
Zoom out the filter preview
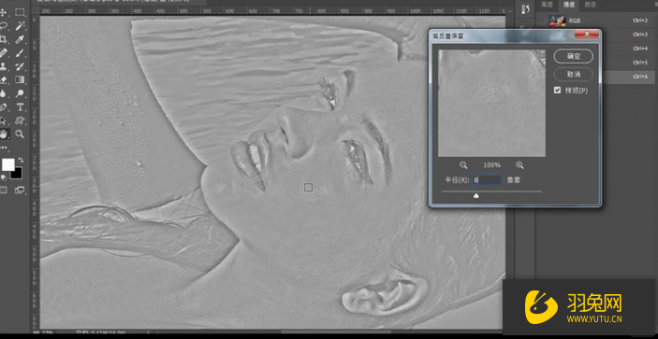pyautogui.click(x=463, y=165)
